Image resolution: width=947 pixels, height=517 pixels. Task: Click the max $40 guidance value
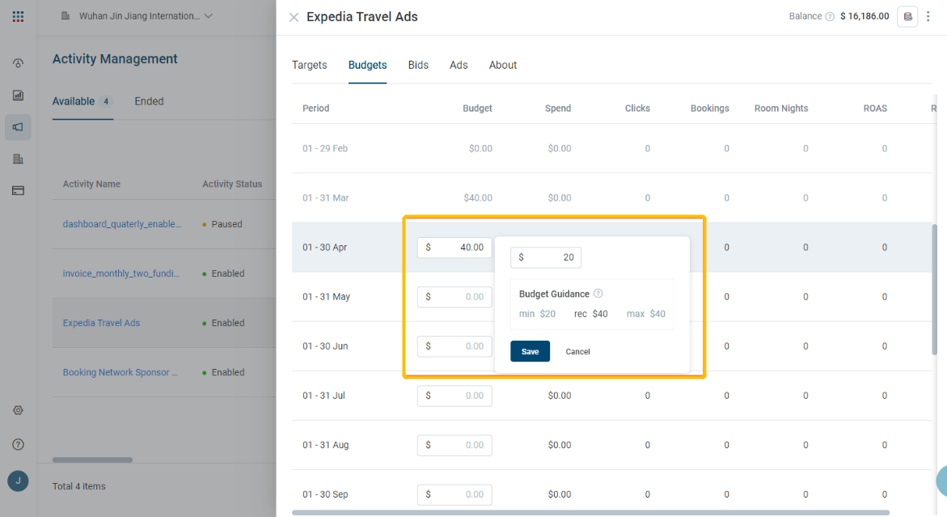click(645, 314)
